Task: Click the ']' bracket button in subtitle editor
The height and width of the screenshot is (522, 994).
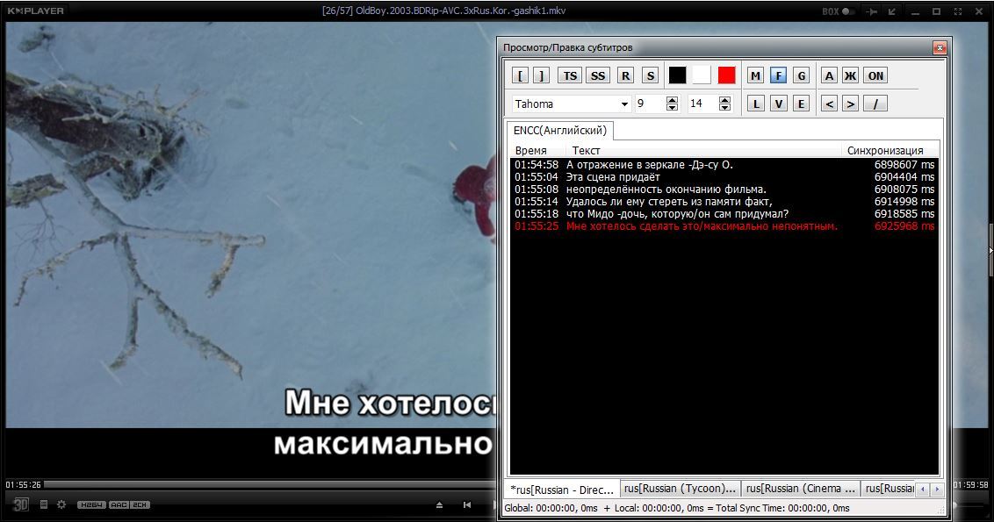Action: 541,76
